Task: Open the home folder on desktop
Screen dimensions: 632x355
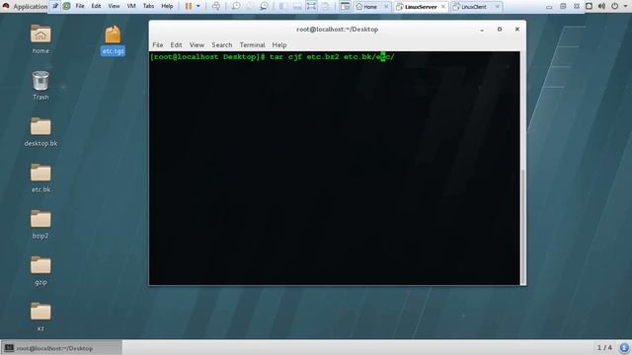Action: [40, 38]
